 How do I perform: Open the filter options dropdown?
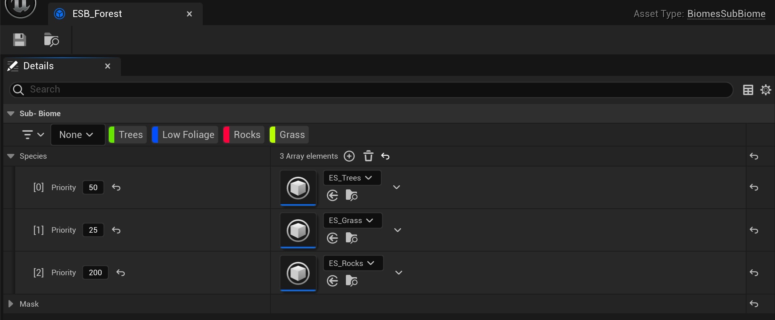(33, 135)
